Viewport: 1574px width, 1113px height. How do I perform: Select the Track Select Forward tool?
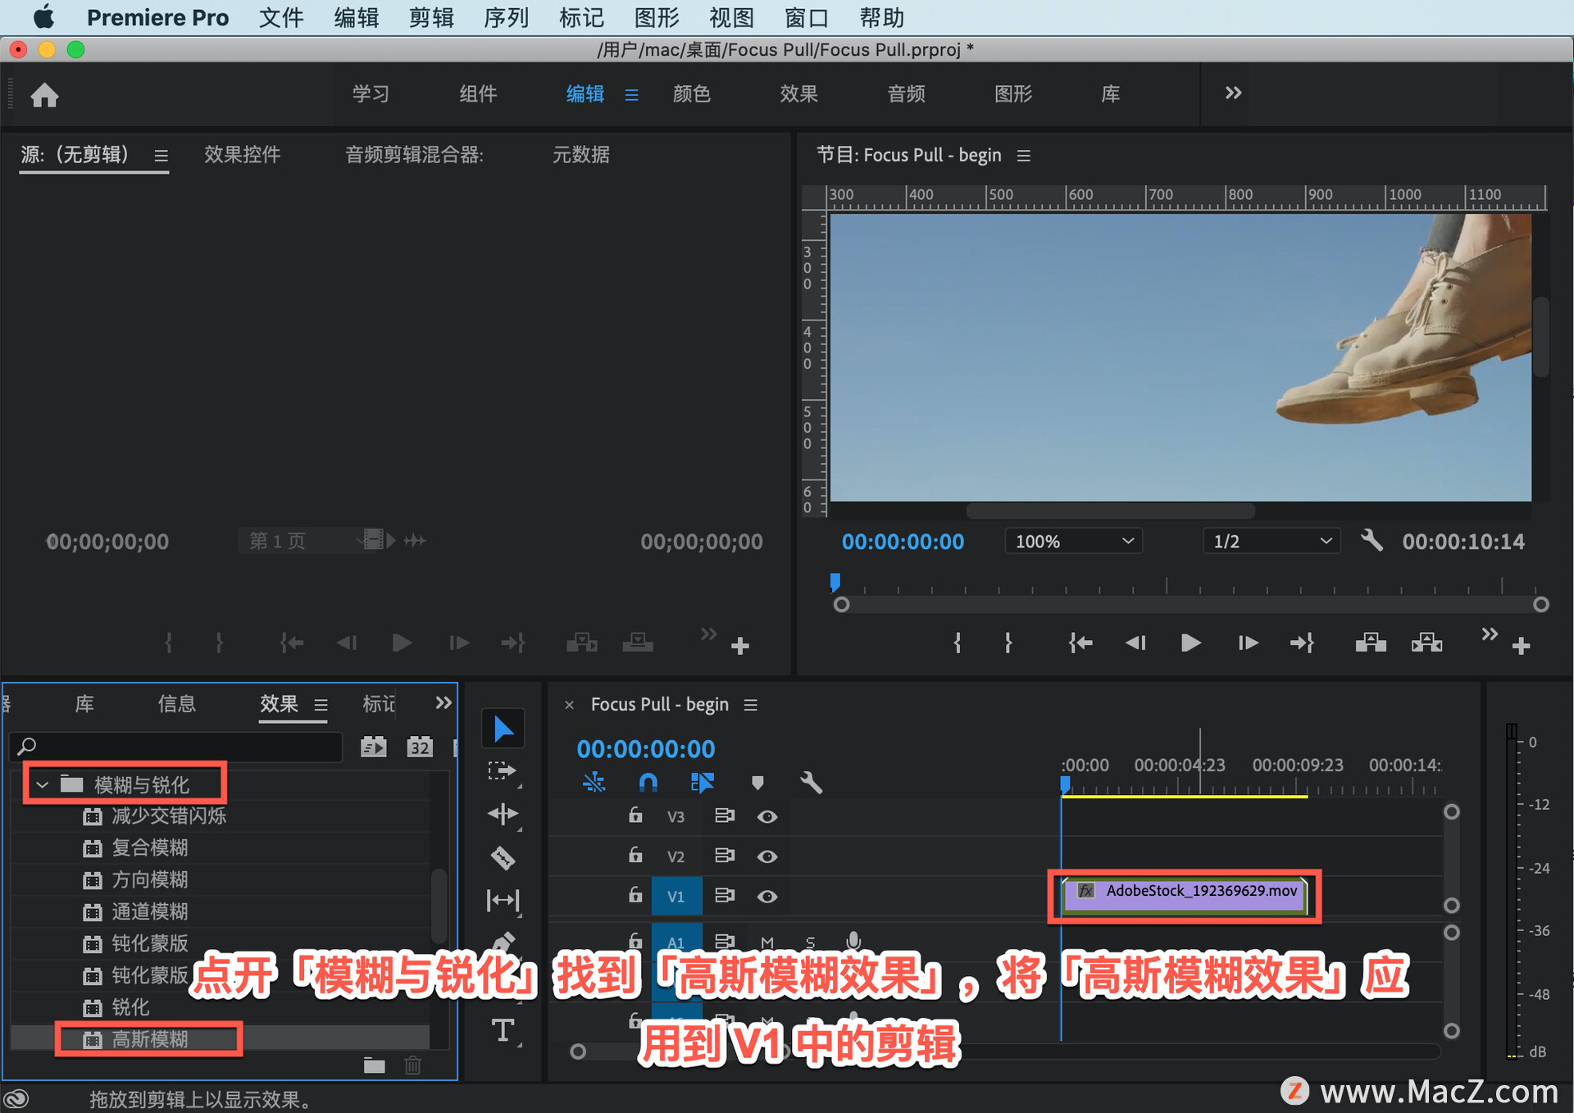click(502, 771)
